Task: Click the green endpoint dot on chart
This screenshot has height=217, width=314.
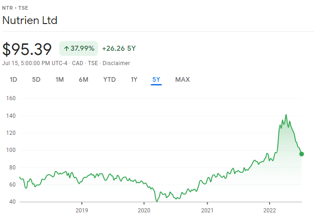Action: [x=302, y=154]
